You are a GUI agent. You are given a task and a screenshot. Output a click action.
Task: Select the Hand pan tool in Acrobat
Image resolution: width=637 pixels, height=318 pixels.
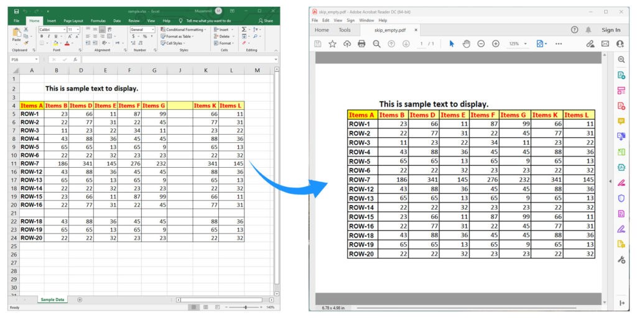467,43
